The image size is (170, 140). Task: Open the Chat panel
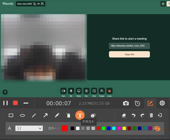click(x=94, y=91)
